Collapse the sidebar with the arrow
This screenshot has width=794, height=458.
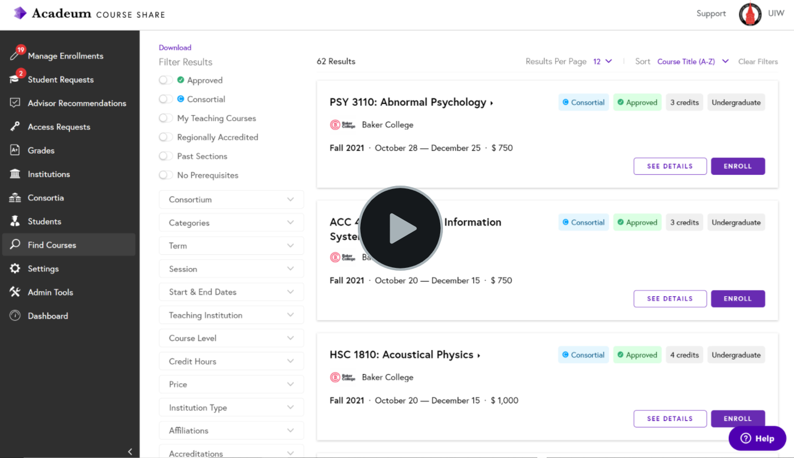(x=130, y=452)
